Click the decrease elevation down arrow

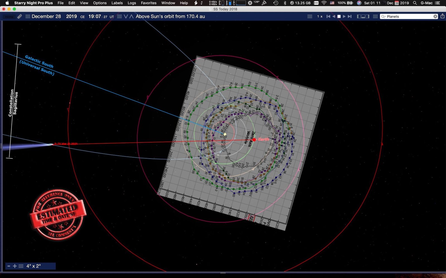click(126, 16)
